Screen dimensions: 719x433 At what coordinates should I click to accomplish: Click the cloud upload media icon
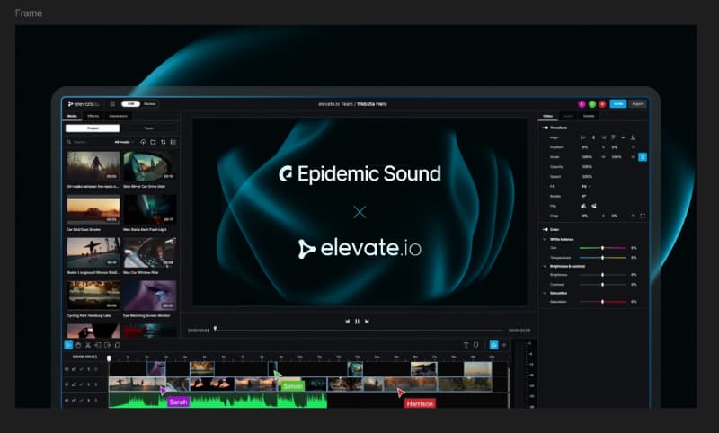(144, 142)
